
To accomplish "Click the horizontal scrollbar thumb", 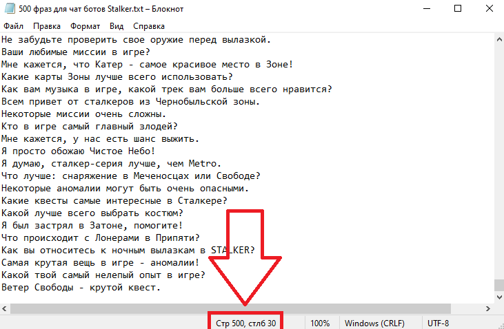I will [x=230, y=309].
